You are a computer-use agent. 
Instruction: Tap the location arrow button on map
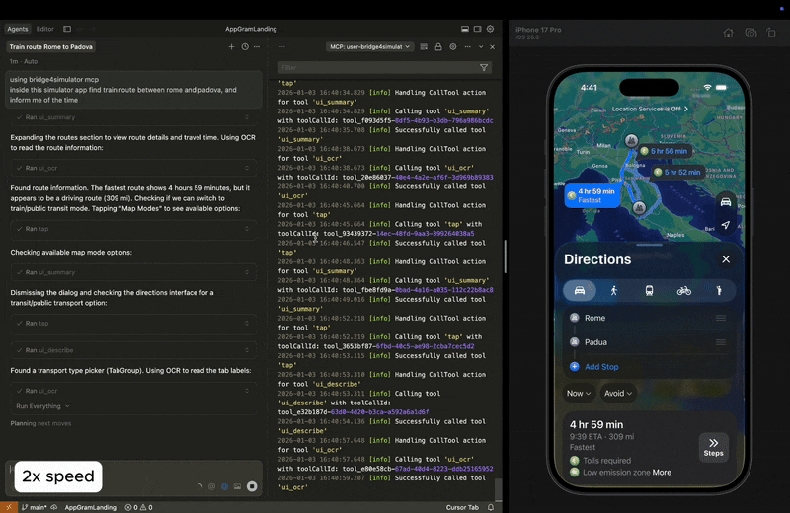(x=726, y=225)
